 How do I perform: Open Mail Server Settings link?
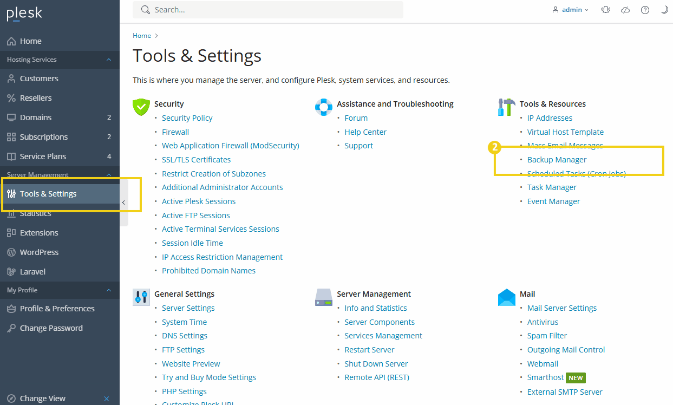[562, 308]
